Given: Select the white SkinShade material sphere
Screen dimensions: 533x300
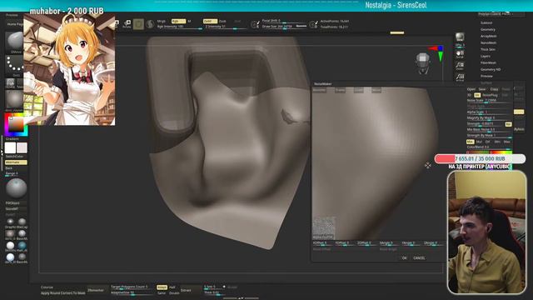Looking at the screenshot, I should click(10, 246).
